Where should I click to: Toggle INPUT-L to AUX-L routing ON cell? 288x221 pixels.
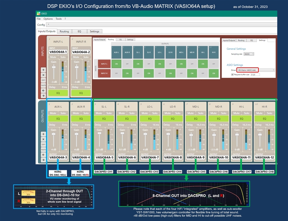point(116,64)
